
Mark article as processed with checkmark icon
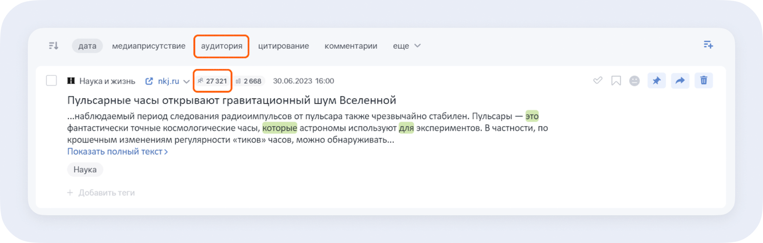(597, 81)
